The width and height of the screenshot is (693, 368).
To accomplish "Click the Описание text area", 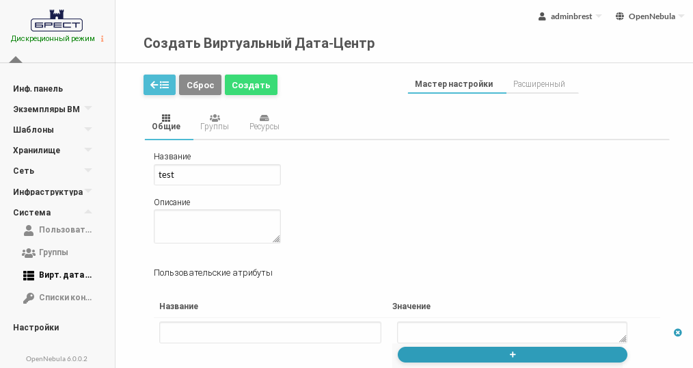I will tap(217, 226).
